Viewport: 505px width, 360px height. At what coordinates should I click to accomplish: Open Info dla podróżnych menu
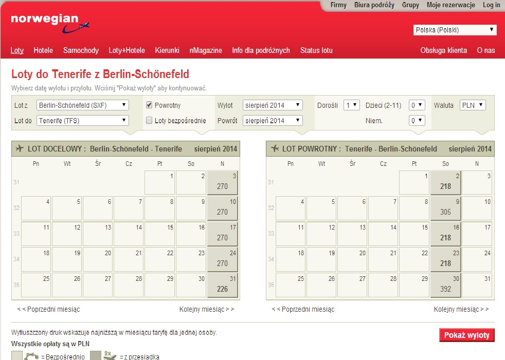[x=261, y=50]
